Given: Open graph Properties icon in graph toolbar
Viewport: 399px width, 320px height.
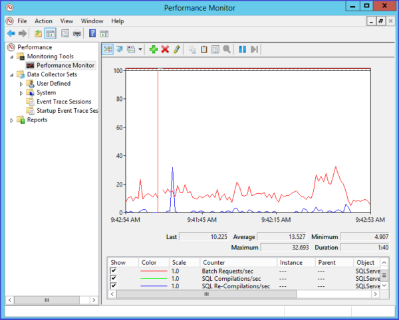Looking at the screenshot, I should [215, 49].
